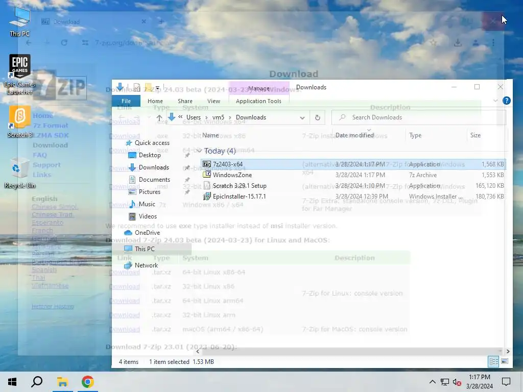The width and height of the screenshot is (523, 392).
Task: Click the scroll-left arrow of file list
Action: [x=198, y=351]
